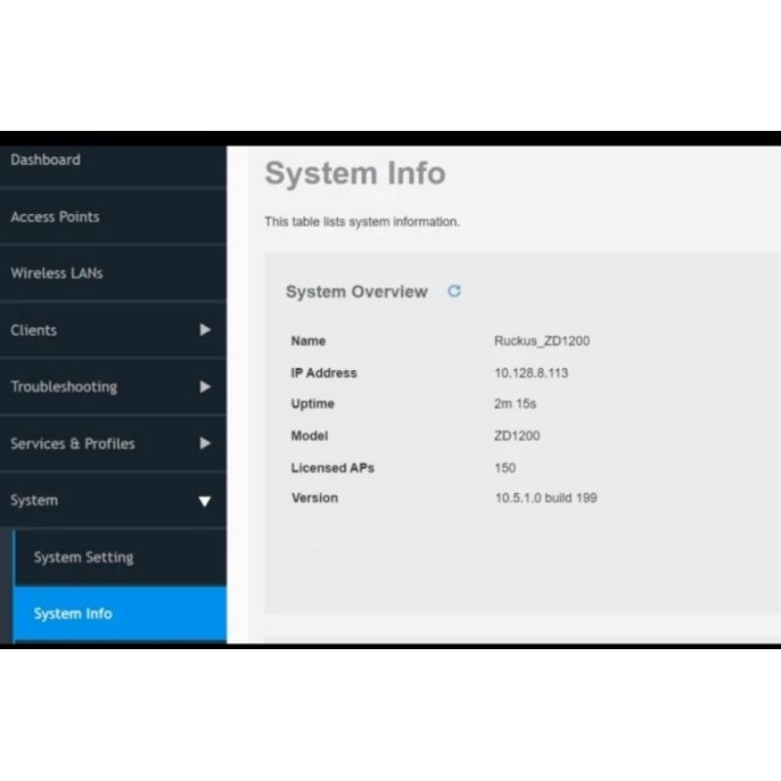
Task: Select System Info submenu item
Action: 119,614
